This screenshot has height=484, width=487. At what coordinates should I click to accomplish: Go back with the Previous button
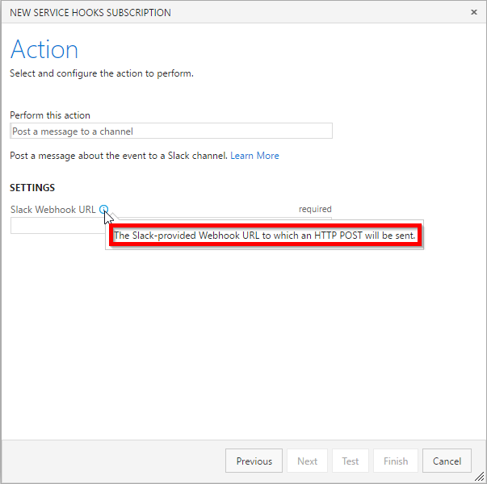254,461
